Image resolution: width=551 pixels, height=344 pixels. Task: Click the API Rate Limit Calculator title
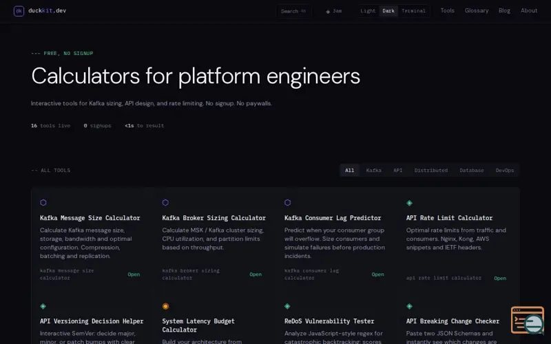(449, 218)
